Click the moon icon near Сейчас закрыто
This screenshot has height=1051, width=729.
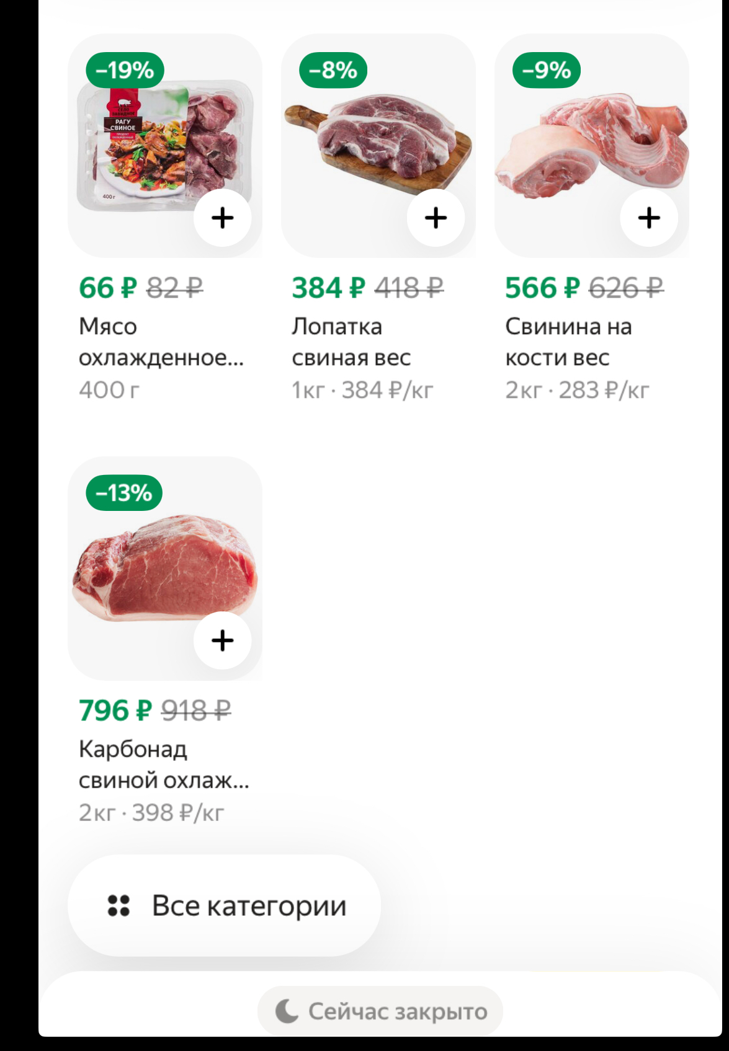click(287, 1011)
